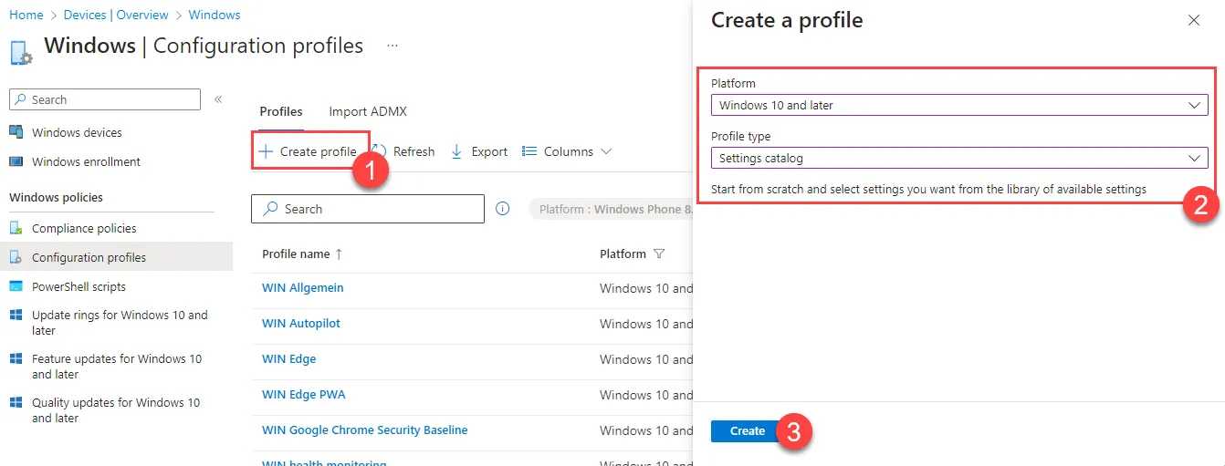Screen dimensions: 1225x466
Task: Select Configuration profiles in sidebar
Action: click(89, 257)
